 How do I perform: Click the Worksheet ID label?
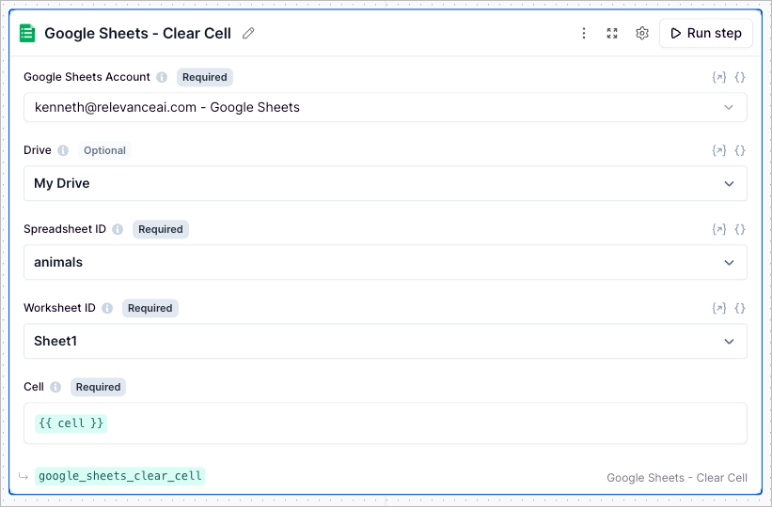[x=59, y=308]
